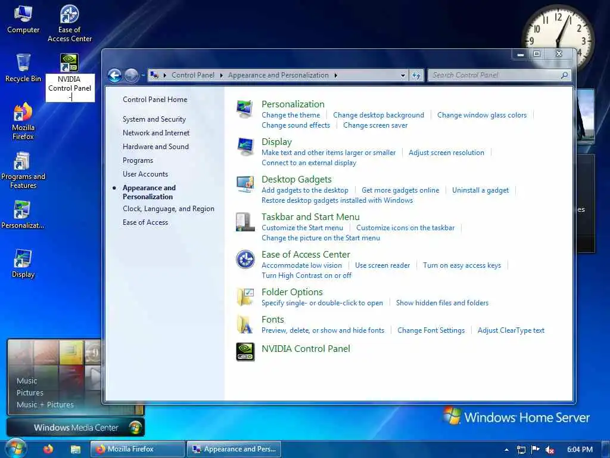Click Turn High Contrast on or off
Screen dimensions: 610x458
click(x=306, y=276)
